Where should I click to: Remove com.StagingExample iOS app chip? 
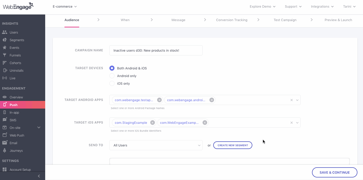click(x=153, y=123)
